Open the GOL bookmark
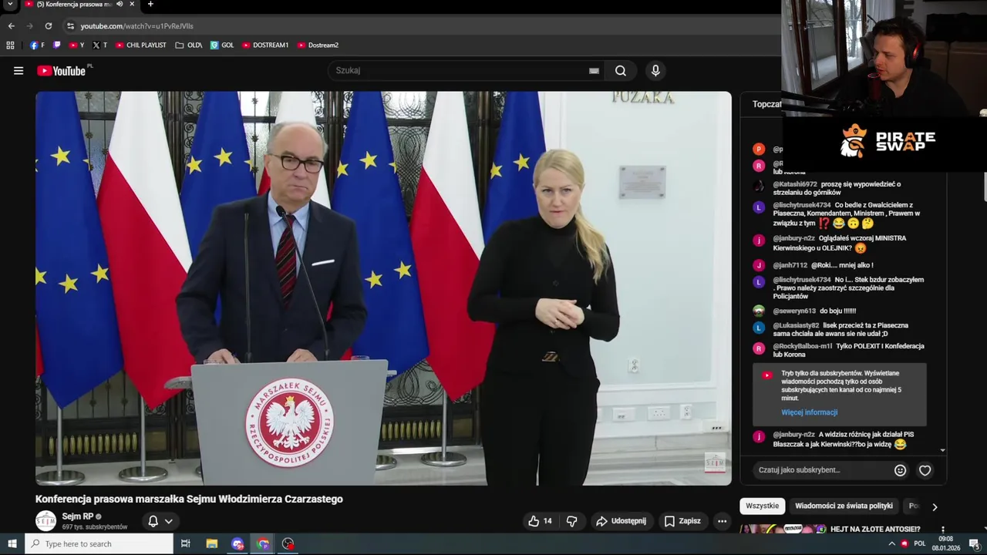Screen dimensions: 987x555 tap(222, 45)
